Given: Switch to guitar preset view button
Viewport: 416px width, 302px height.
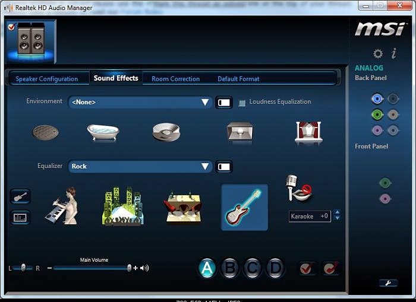Looking at the screenshot, I should 20,196.
